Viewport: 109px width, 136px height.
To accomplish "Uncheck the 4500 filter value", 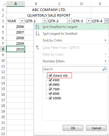I will 50,80.
